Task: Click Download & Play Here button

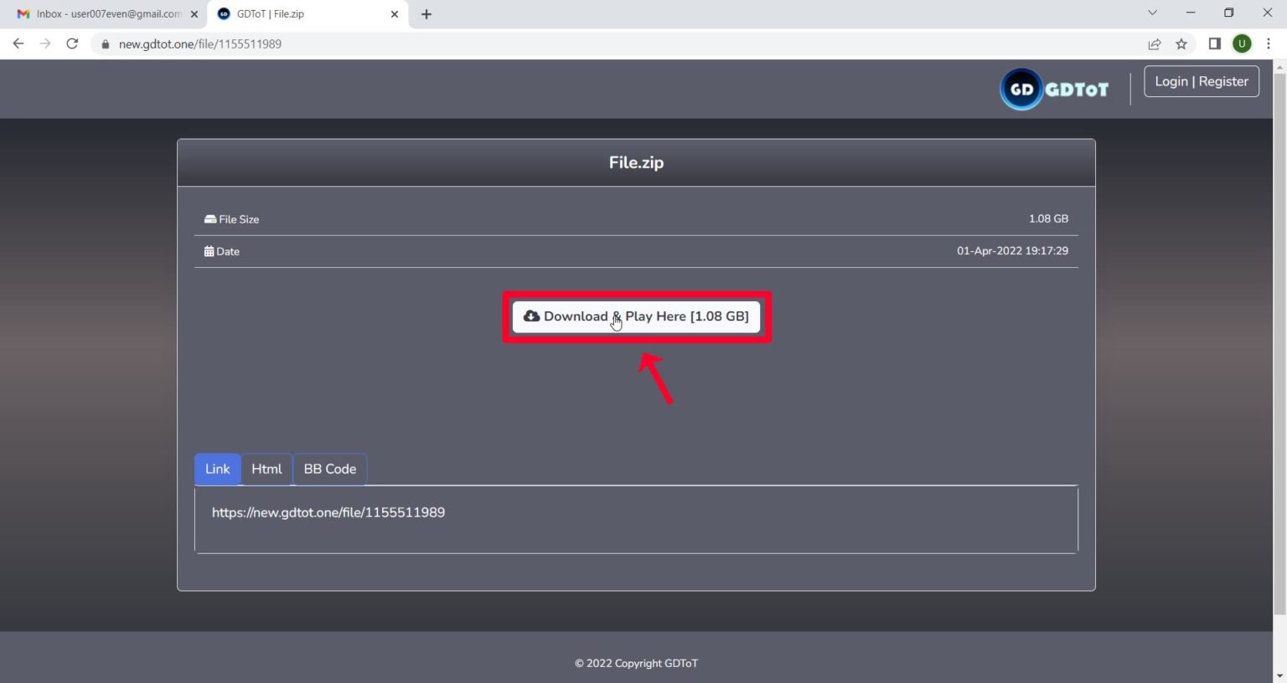Action: click(637, 316)
